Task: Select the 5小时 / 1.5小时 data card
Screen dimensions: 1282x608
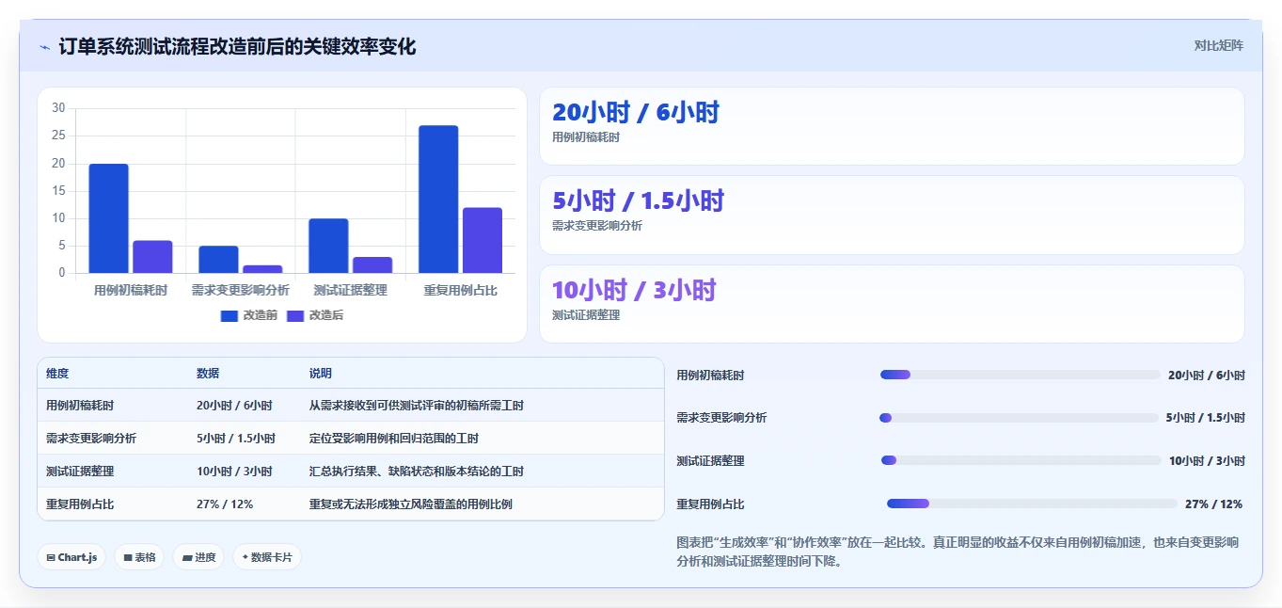Action: (892, 215)
